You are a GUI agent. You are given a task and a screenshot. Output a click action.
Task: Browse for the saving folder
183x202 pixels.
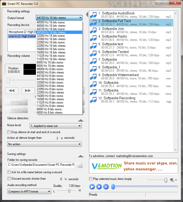(79, 165)
